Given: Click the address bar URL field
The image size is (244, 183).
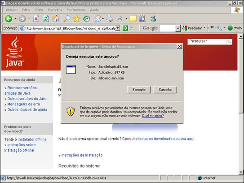Looking at the screenshot, I should [x=70, y=28].
